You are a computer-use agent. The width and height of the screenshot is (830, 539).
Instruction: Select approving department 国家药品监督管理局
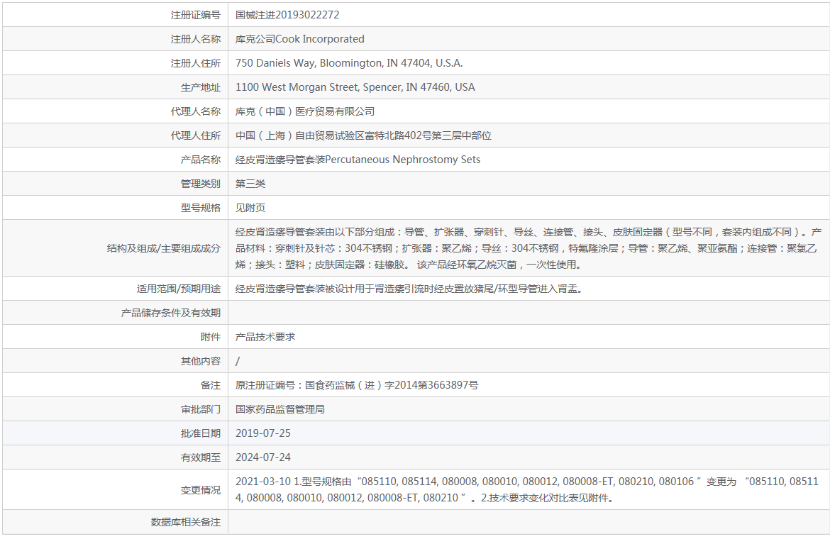coord(280,409)
